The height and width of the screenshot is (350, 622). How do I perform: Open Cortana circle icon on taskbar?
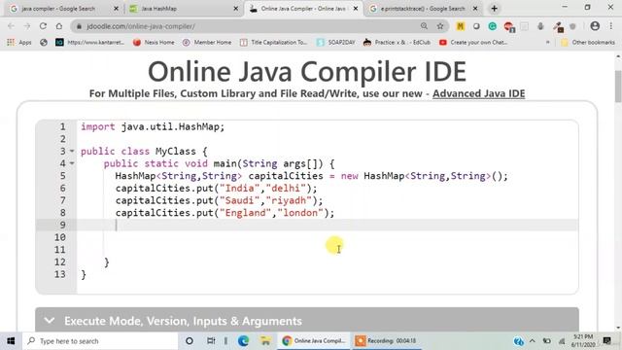190,341
